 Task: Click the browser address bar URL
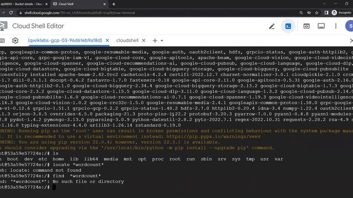79,13
